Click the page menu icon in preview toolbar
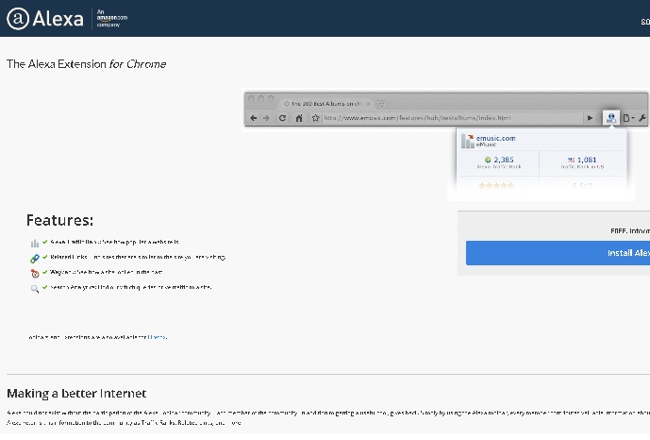The image size is (650, 440). tap(628, 118)
